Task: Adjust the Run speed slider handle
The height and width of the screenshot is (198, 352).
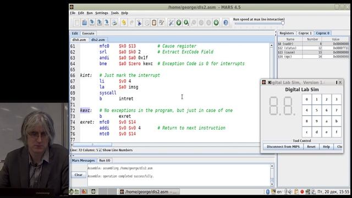Action: (x=283, y=23)
